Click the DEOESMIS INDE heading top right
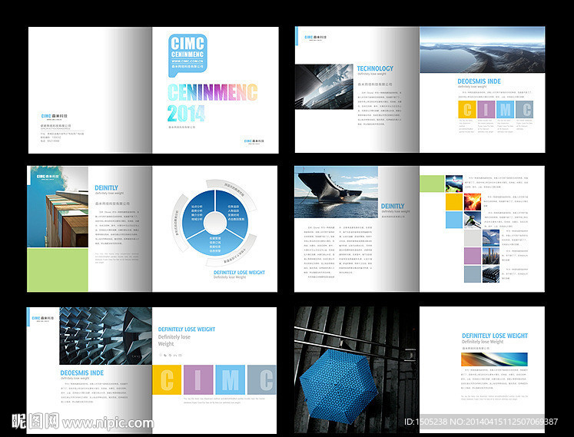This screenshot has height=437, width=574. coord(479,81)
